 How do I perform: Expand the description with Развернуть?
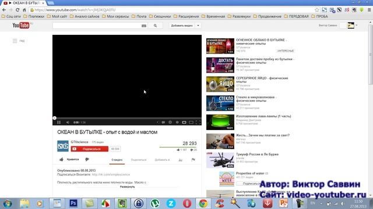tap(127, 187)
